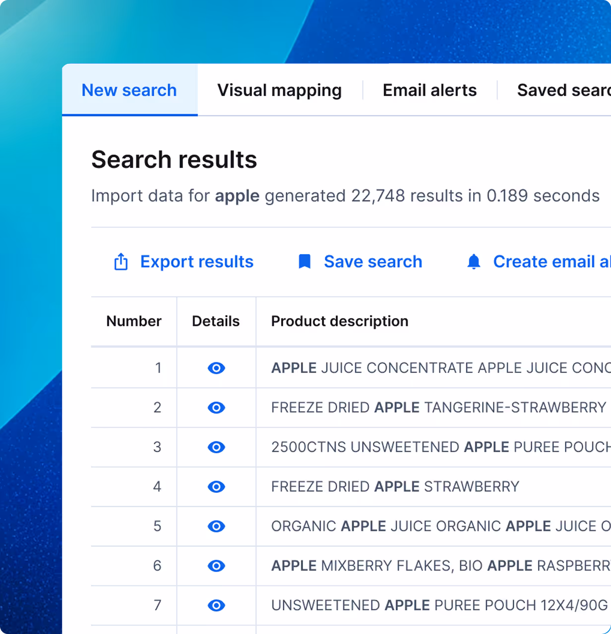Select FREEZE DRIED APPLE STRAWBERRY text
The height and width of the screenshot is (634, 611).
click(x=395, y=487)
